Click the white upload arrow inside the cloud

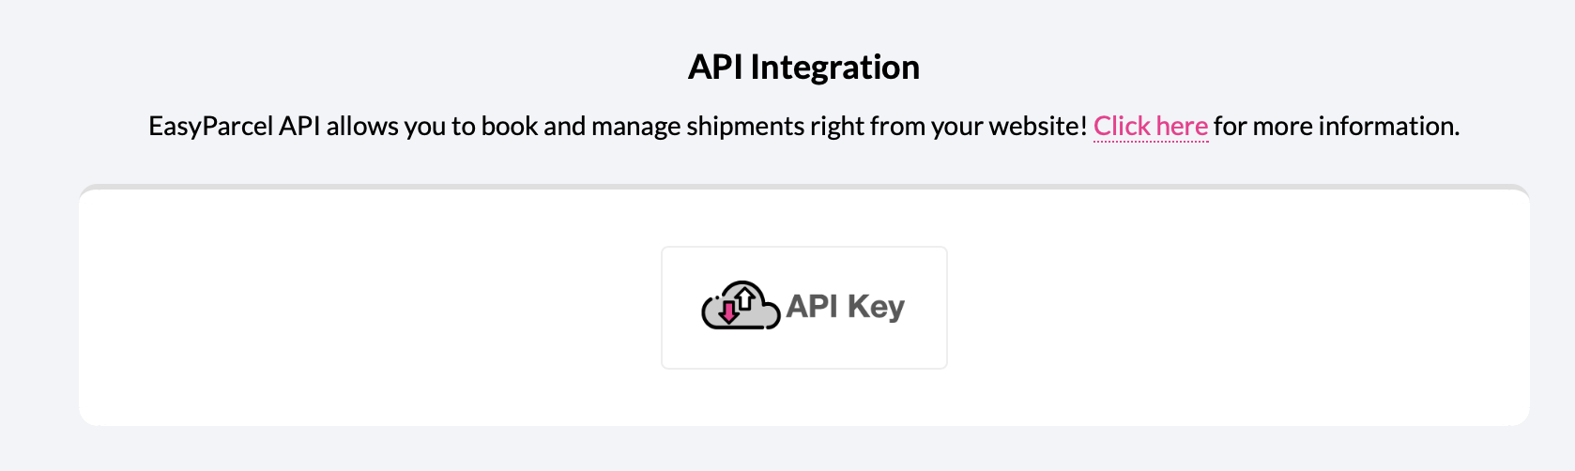745,299
